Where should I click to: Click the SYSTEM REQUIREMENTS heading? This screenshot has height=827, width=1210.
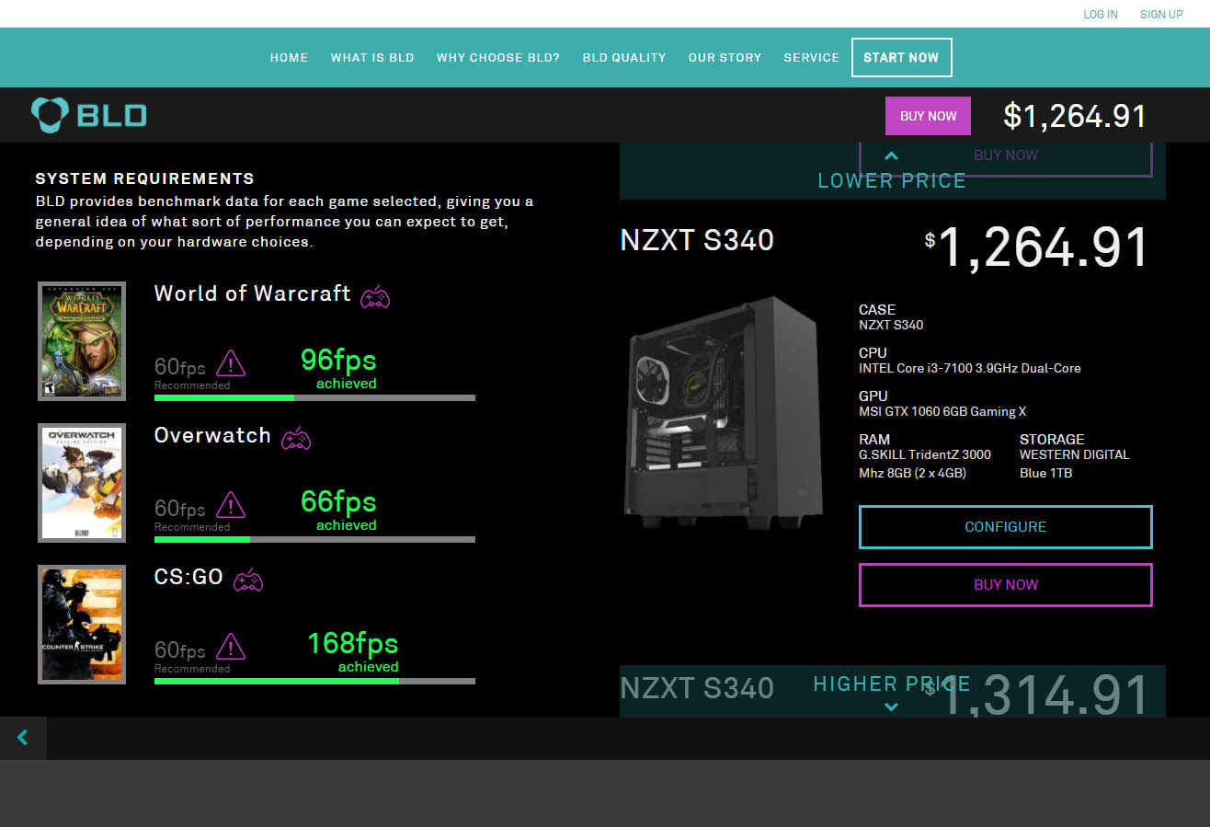pos(145,178)
